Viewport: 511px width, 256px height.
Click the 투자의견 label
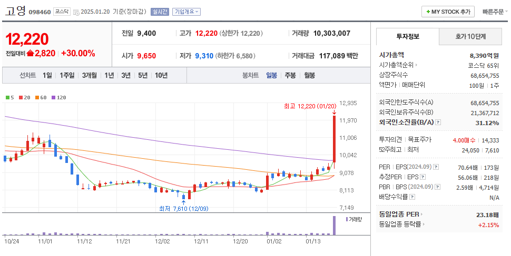pos(390,139)
